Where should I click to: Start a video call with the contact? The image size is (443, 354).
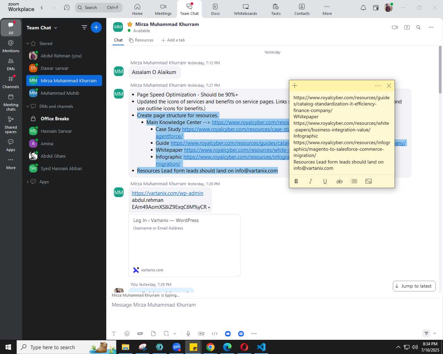(395, 27)
